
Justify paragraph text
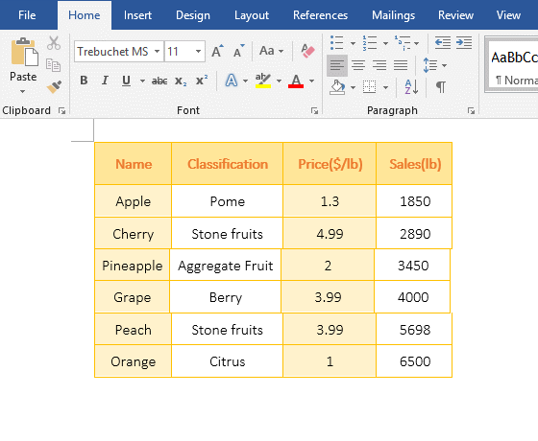pos(401,65)
